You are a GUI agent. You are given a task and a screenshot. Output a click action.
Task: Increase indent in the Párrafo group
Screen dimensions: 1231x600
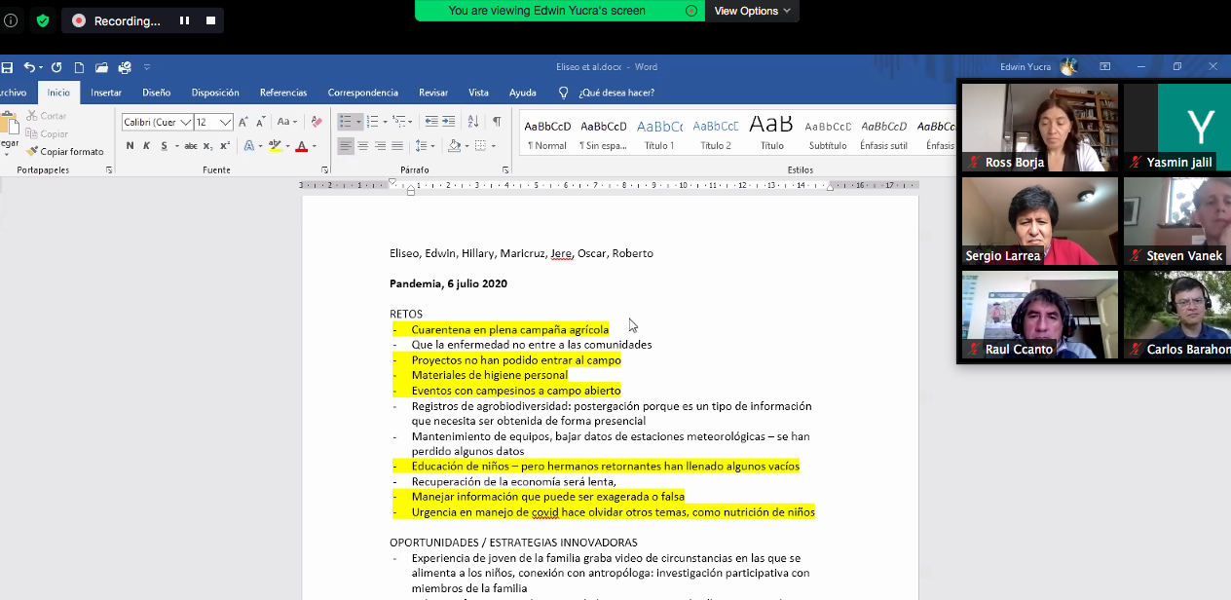[x=448, y=122]
